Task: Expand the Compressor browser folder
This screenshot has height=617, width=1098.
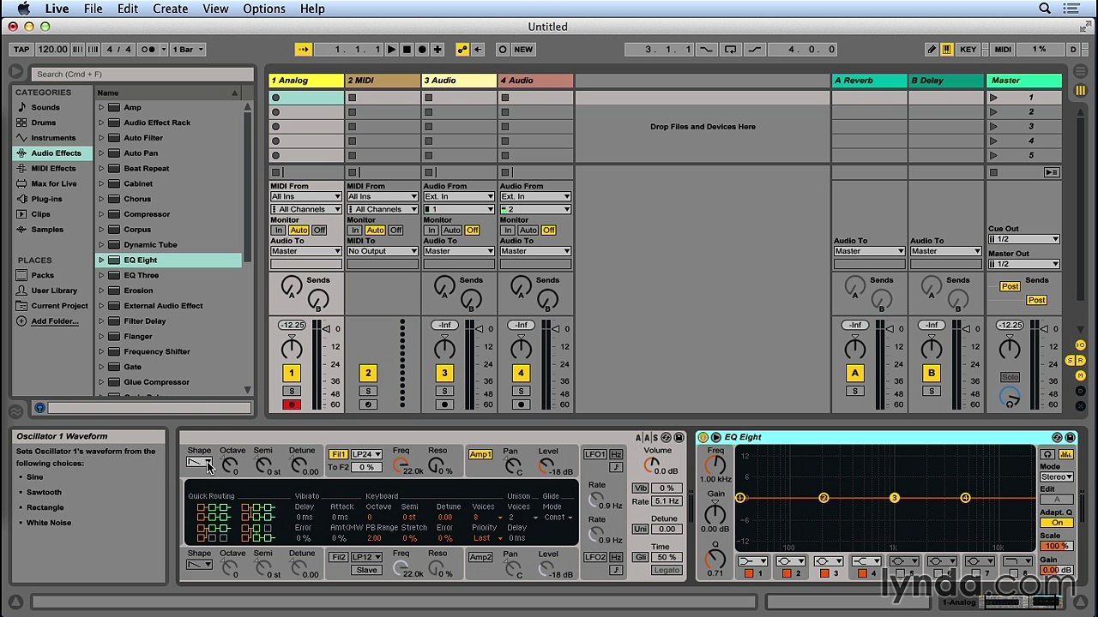Action: [101, 214]
